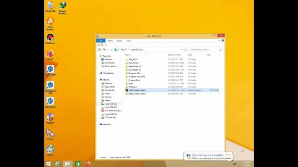
Task: Expand the ribbon with the chevron near Help
Action: [219, 40]
